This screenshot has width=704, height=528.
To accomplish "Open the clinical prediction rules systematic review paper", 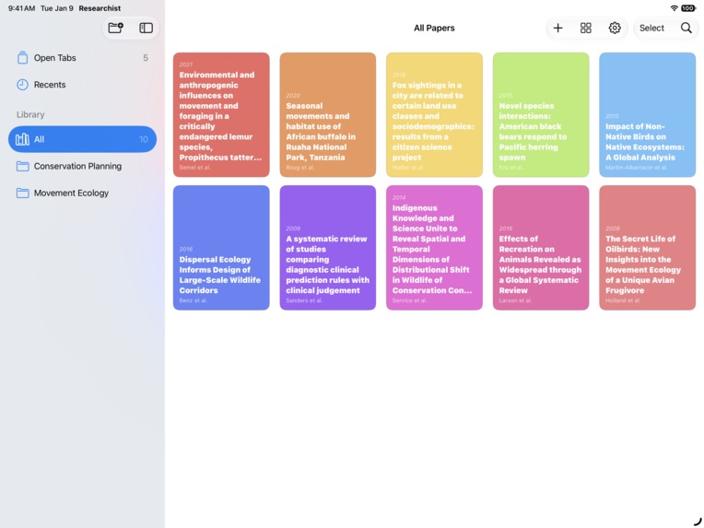I will click(x=328, y=248).
